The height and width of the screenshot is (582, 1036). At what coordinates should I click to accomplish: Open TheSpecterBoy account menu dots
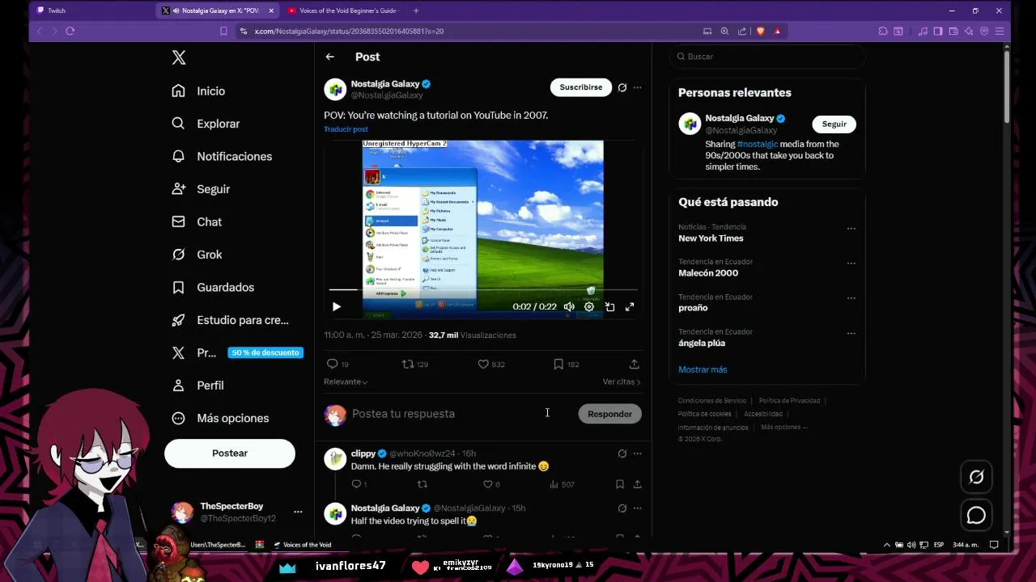(298, 512)
